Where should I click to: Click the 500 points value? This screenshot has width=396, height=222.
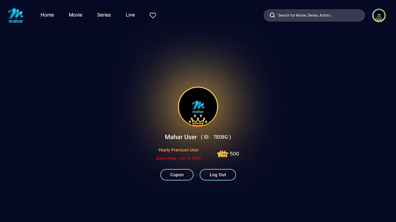pos(234,154)
